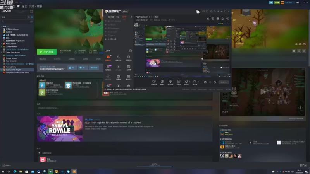Viewport: 310px width, 174px height.
Task: Open library filter options icon beside search
Action: click(x=32, y=22)
